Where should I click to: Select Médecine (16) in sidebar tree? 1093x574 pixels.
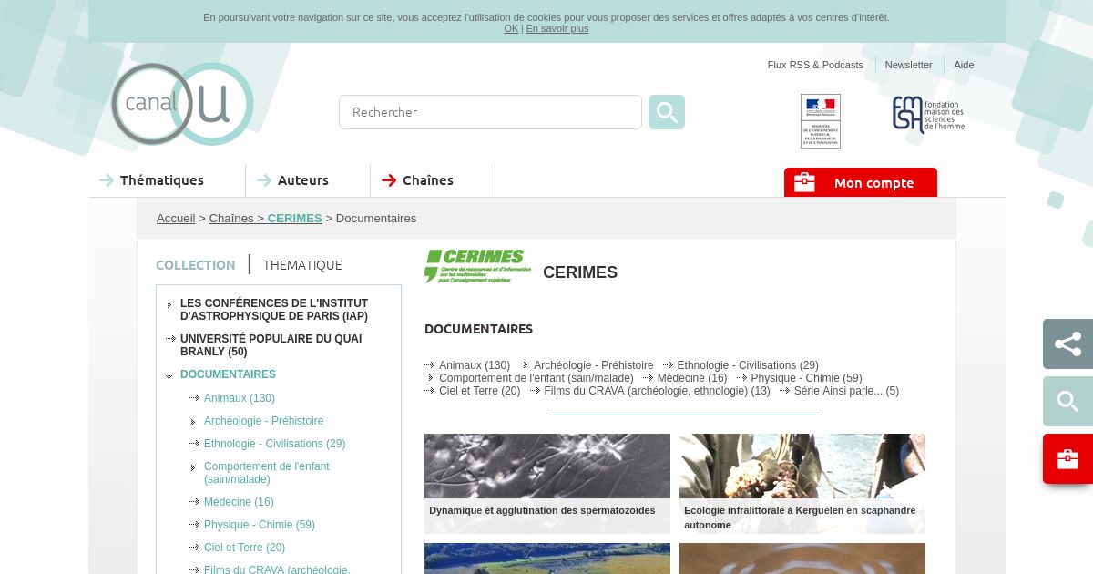coord(239,502)
